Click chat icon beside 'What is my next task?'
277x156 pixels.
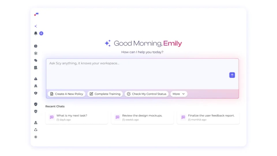pos(52,117)
